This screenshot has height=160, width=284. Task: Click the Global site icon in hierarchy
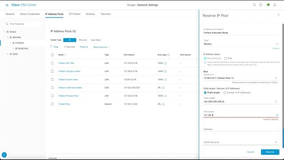pos(8,32)
